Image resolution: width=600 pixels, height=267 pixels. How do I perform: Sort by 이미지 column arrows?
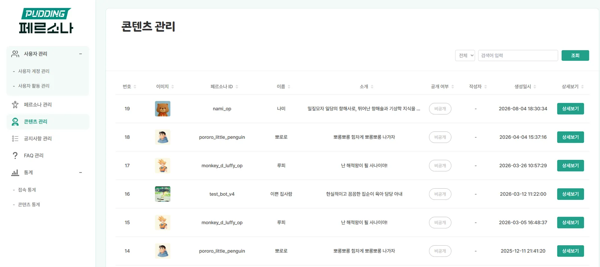point(172,87)
